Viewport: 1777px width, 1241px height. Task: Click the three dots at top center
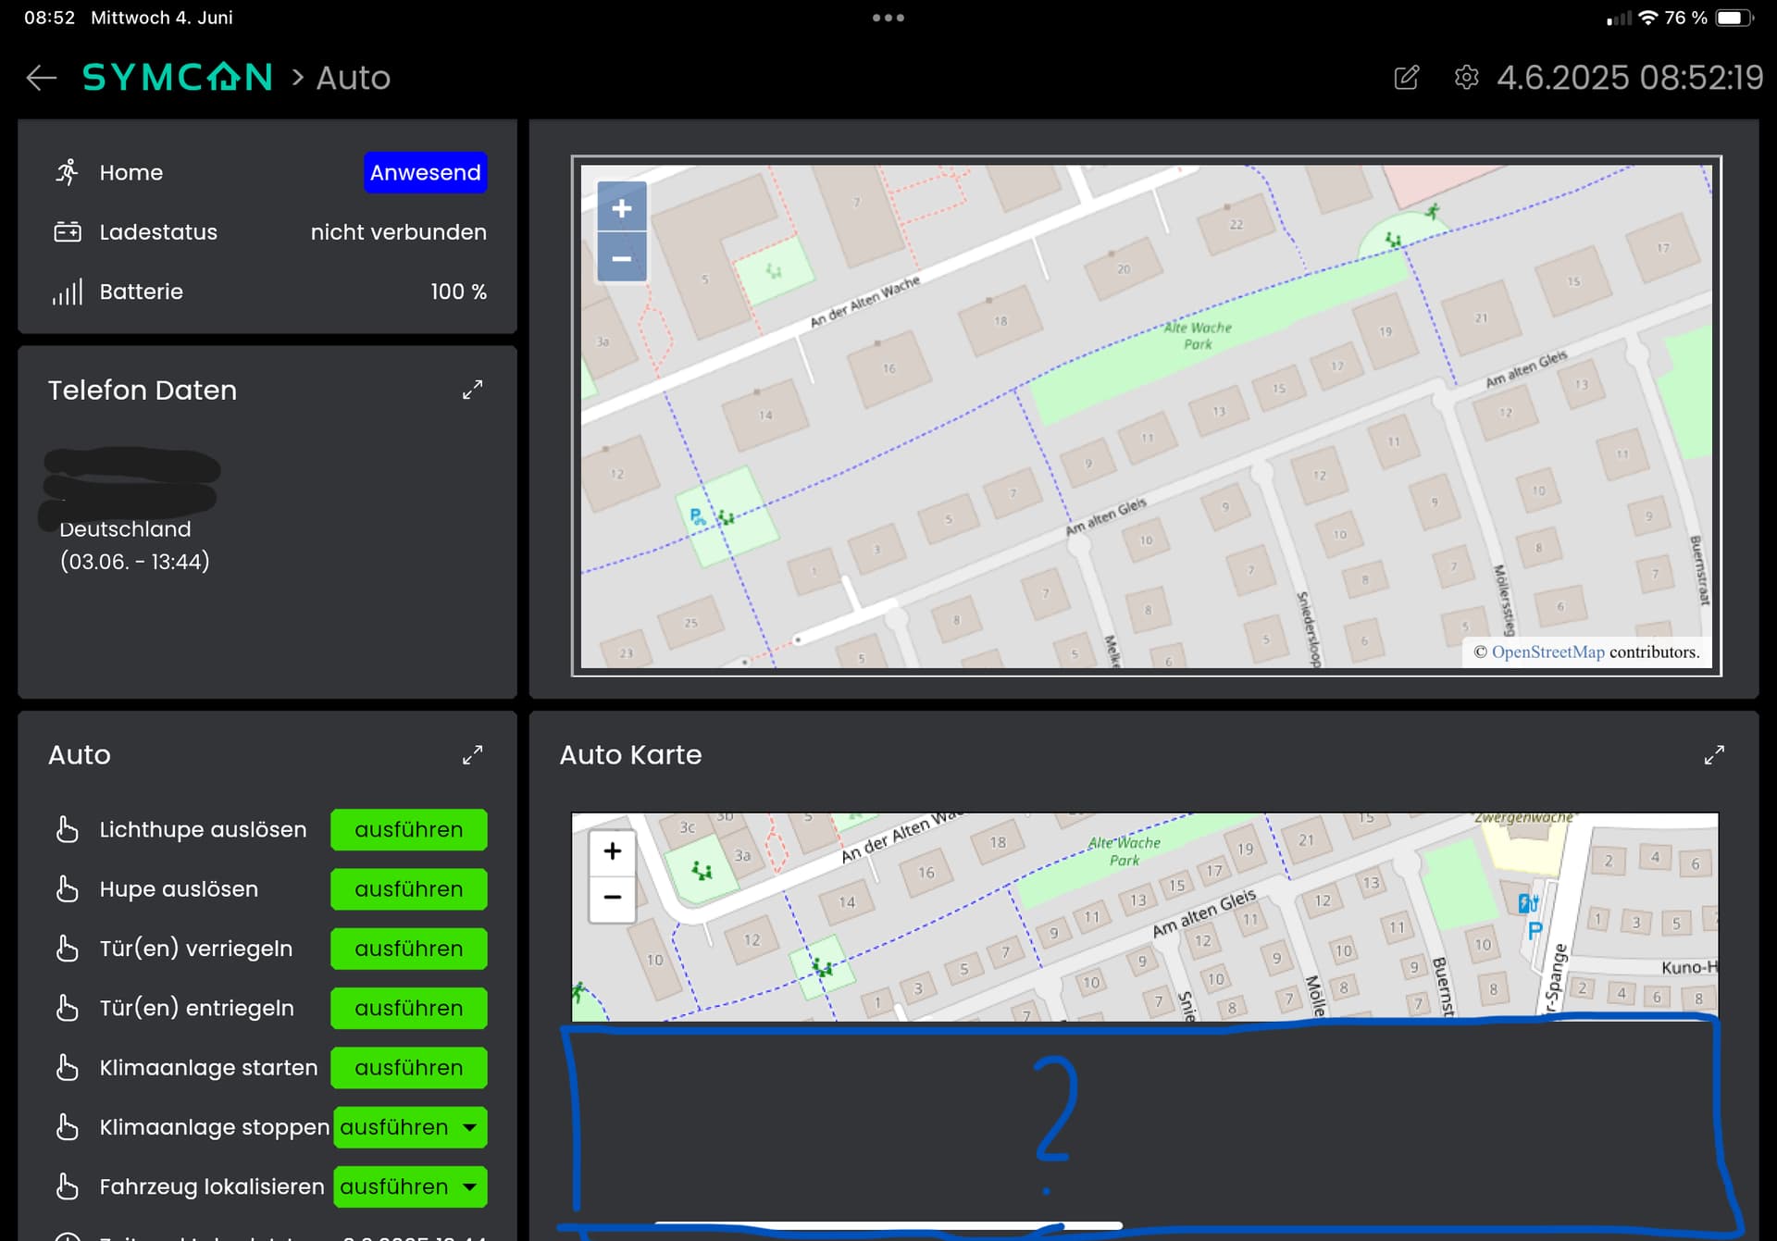coord(888,18)
